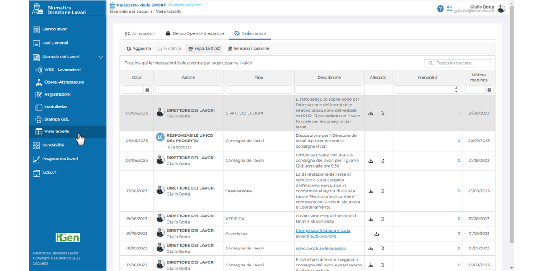Click the 'sono concluse le operazio' link
The height and width of the screenshot is (271, 543).
321,248
